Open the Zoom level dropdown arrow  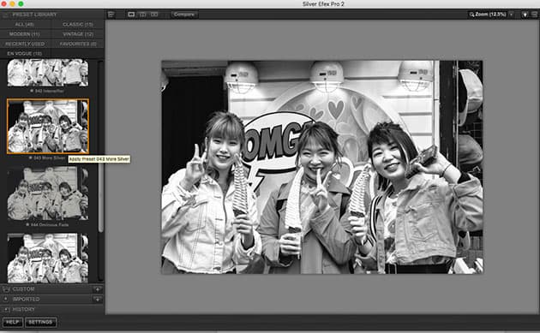point(512,15)
